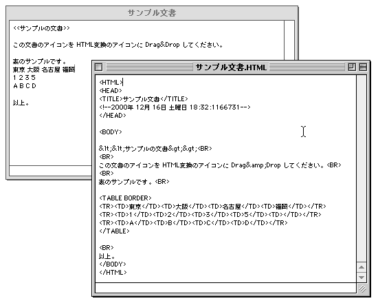Click the scroll down arrow in HTML window
378x303 pixels.
pos(362,278)
